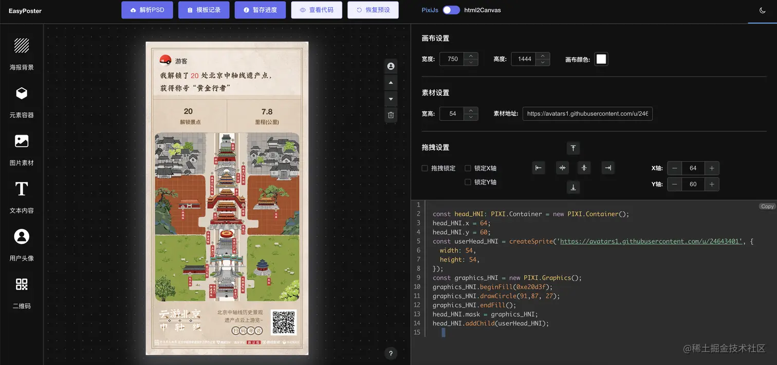Select the 二维码 QR code tool
777x365 pixels.
[22, 293]
